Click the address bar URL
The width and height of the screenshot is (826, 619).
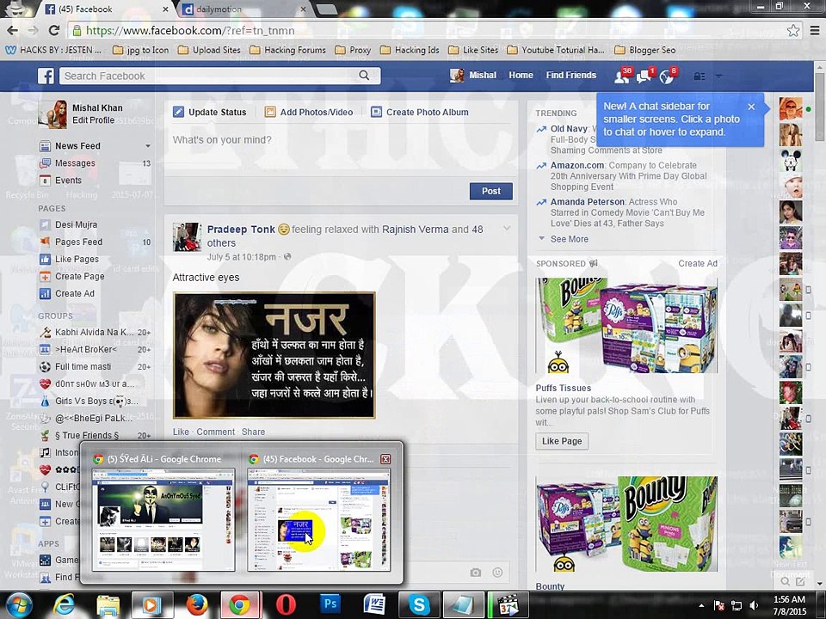pos(190,31)
